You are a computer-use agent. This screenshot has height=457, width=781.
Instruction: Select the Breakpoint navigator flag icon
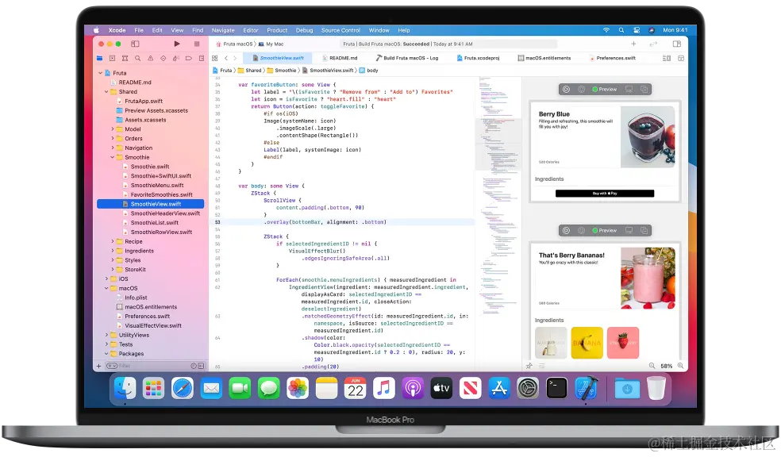click(x=189, y=58)
